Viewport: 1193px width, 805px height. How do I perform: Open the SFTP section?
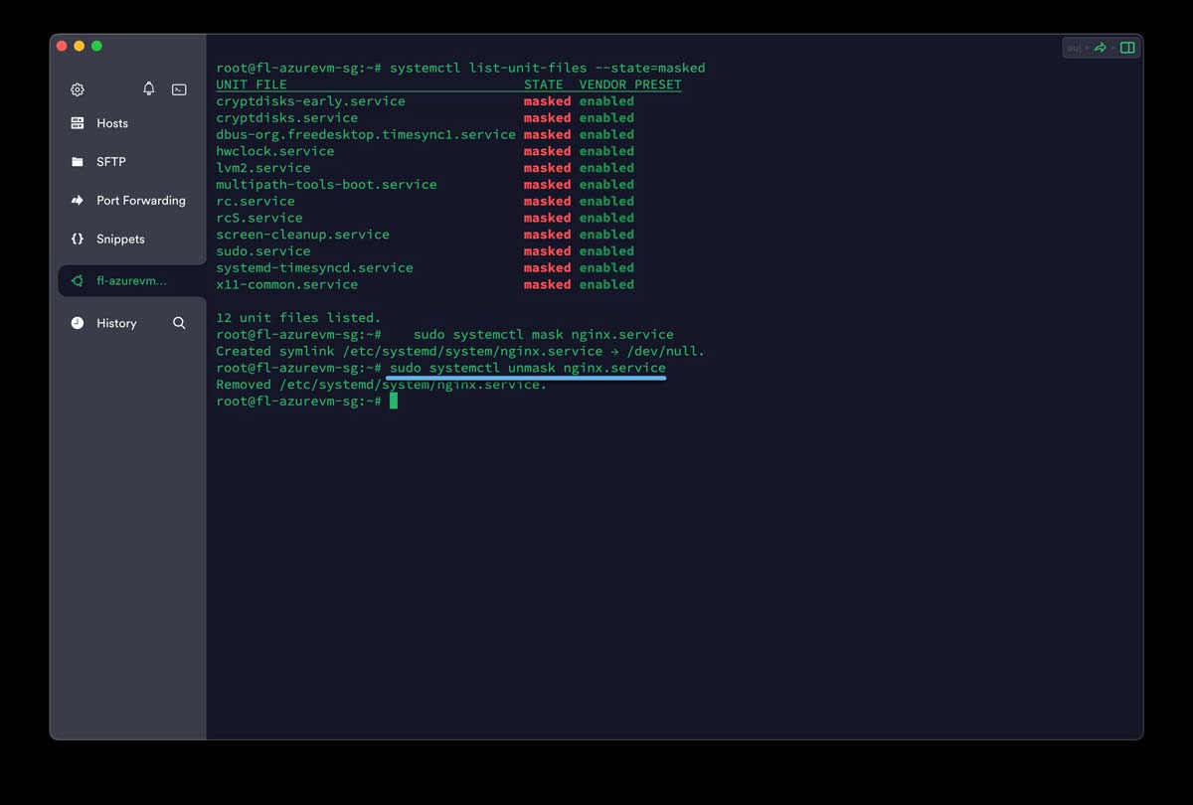(x=111, y=162)
